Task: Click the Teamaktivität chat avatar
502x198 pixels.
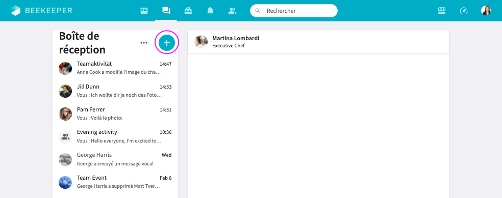Action: pos(65,68)
